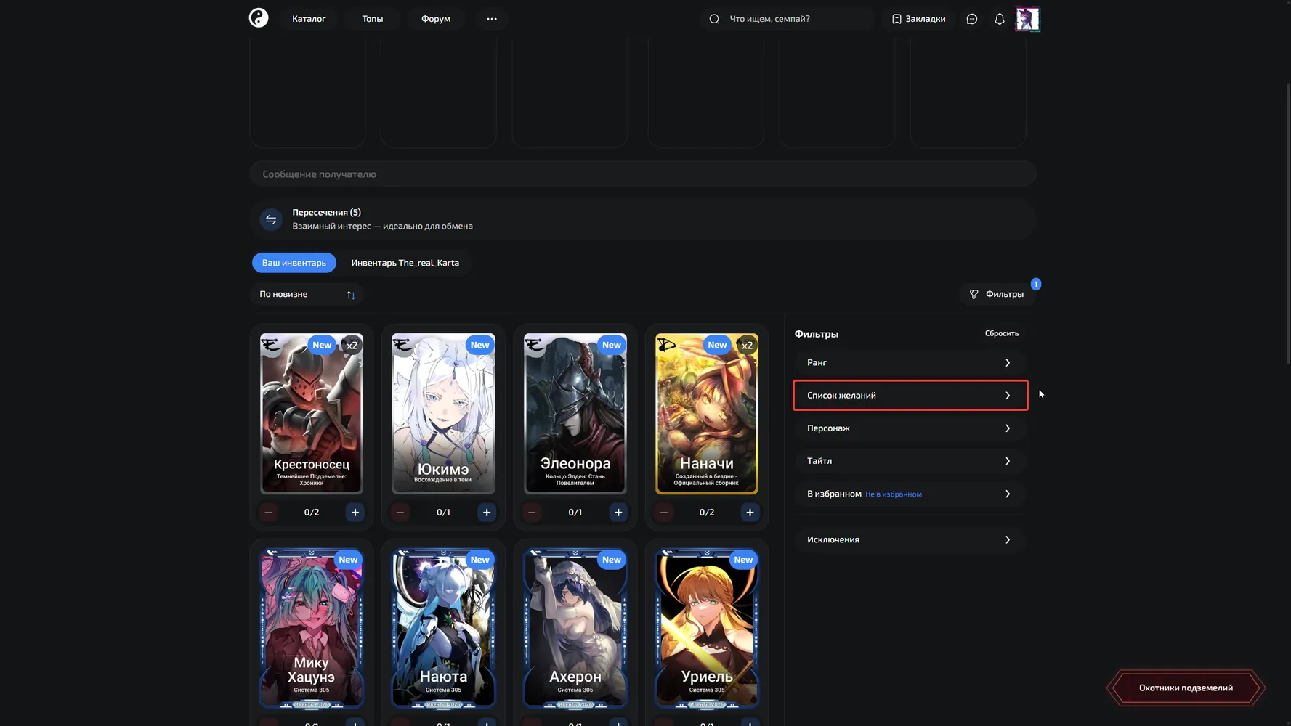Expand the Исключения filter

(x=910, y=539)
